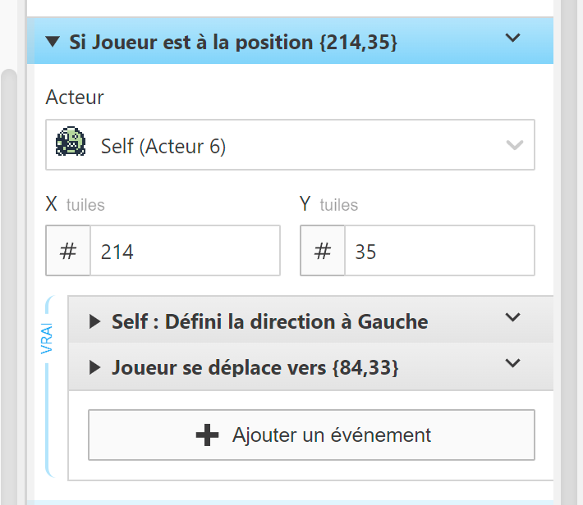Focus the Y tiles input showing 35
This screenshot has height=505, width=583.
439,251
